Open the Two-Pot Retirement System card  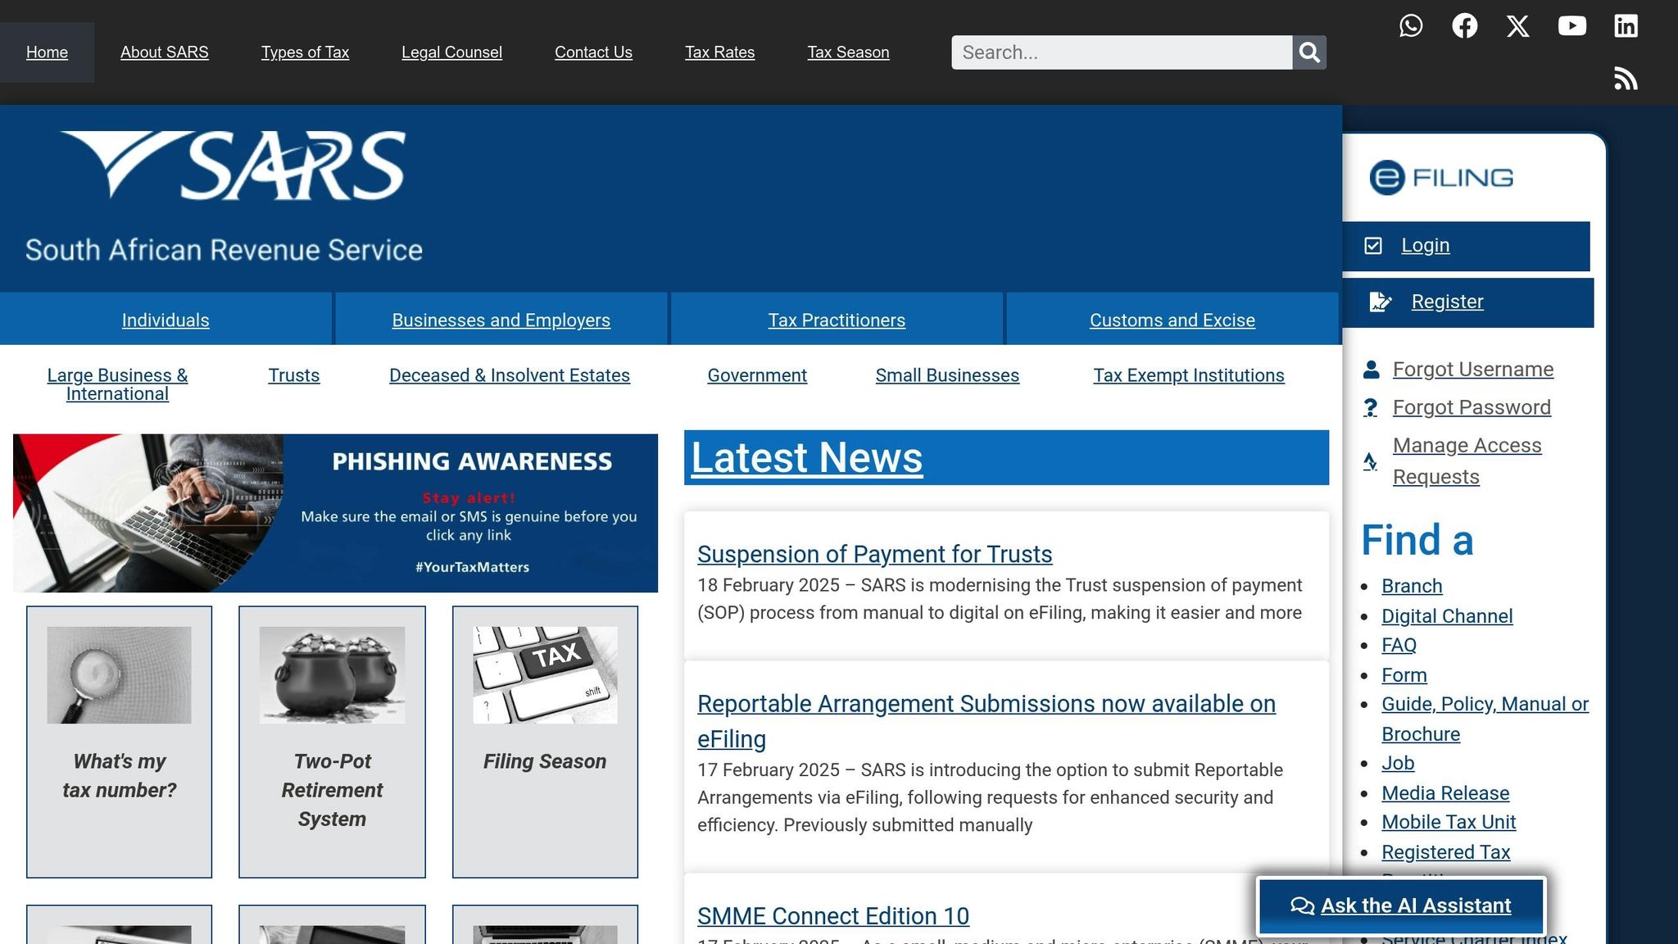(332, 742)
